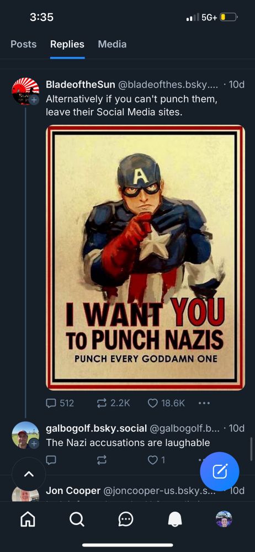Screen dimensions: 255x552
Task: Open the Chat messages icon
Action: [x=126, y=518]
